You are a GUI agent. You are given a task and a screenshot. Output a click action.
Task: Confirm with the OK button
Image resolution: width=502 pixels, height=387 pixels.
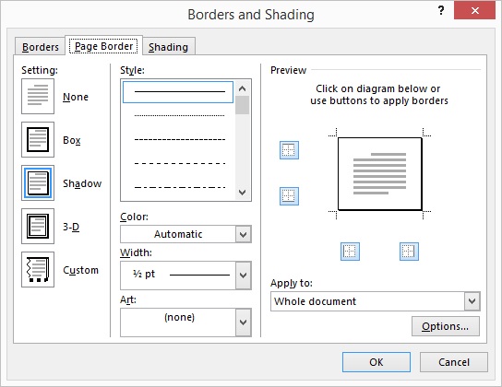tap(376, 362)
